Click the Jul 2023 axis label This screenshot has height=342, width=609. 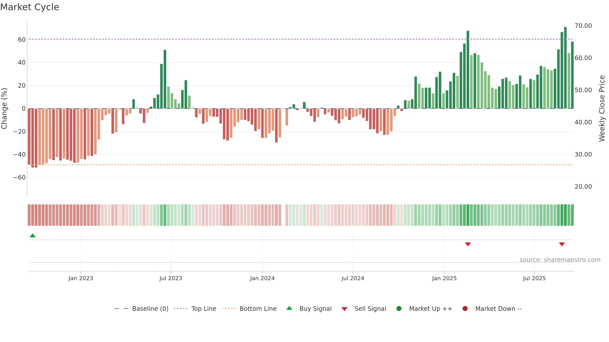171,278
